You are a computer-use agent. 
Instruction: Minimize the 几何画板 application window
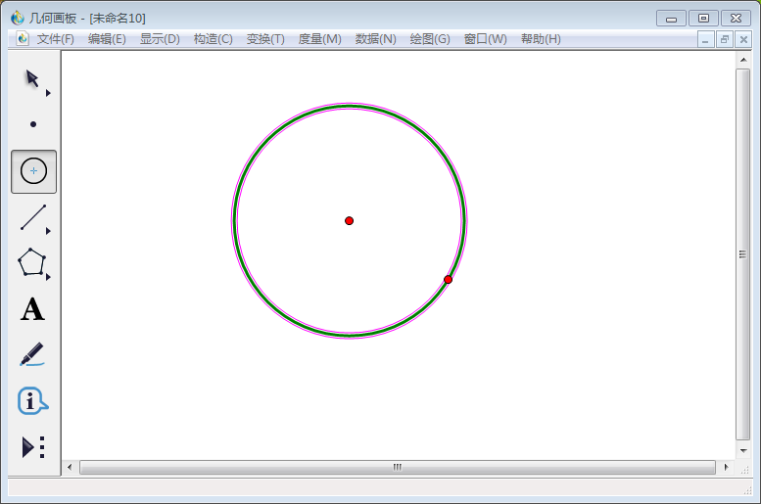671,19
